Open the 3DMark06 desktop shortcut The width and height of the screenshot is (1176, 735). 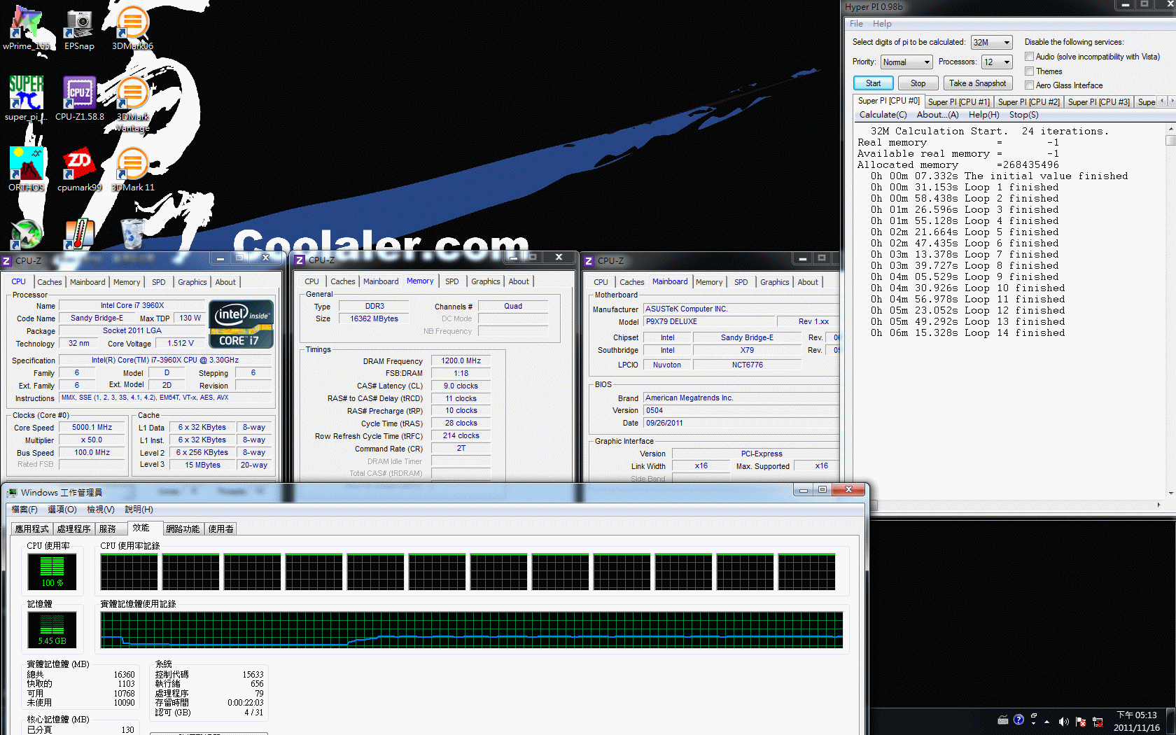(132, 27)
